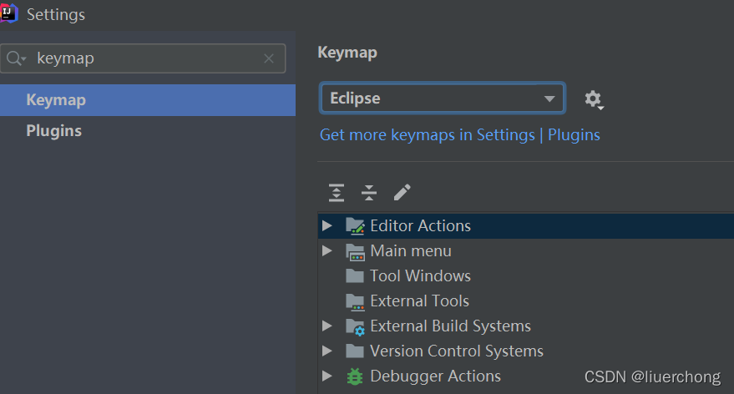Expand the Debugger Actions node
734x394 pixels.
[327, 376]
